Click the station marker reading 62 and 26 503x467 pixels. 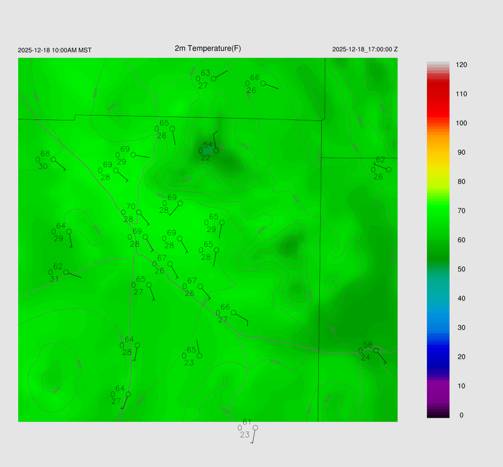coord(389,170)
